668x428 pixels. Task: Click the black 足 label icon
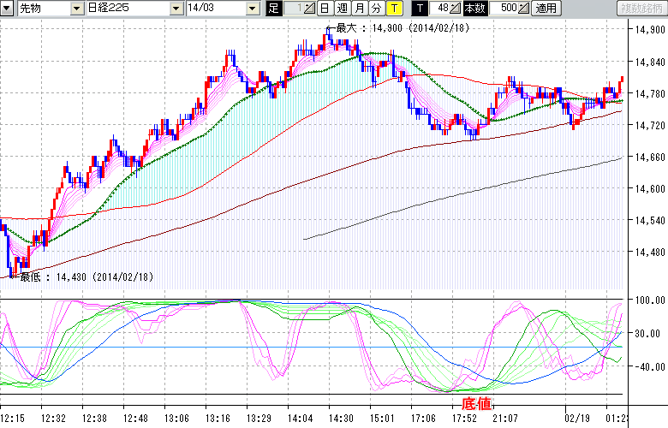coord(274,9)
